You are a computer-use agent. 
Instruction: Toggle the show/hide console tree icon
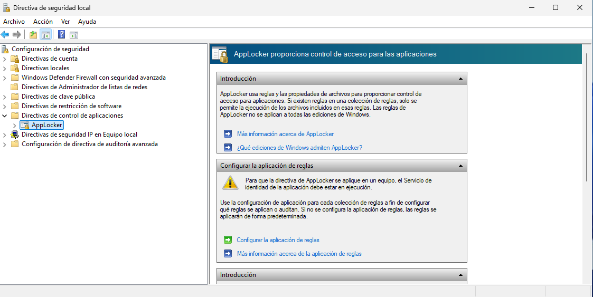46,35
